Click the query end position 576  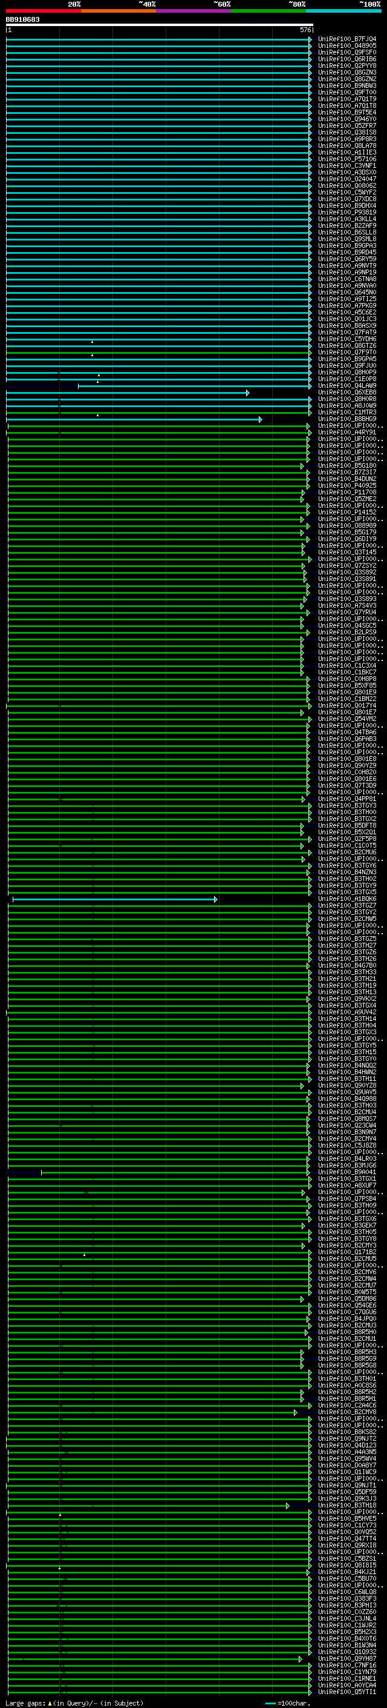tap(305, 30)
